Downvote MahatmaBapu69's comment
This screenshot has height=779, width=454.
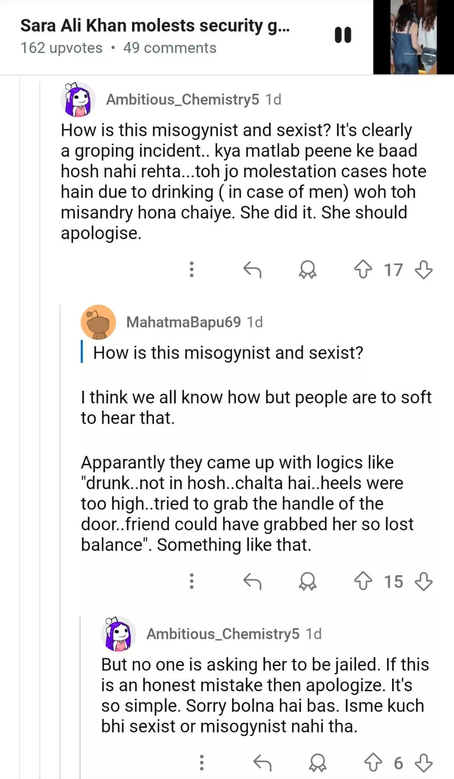423,581
